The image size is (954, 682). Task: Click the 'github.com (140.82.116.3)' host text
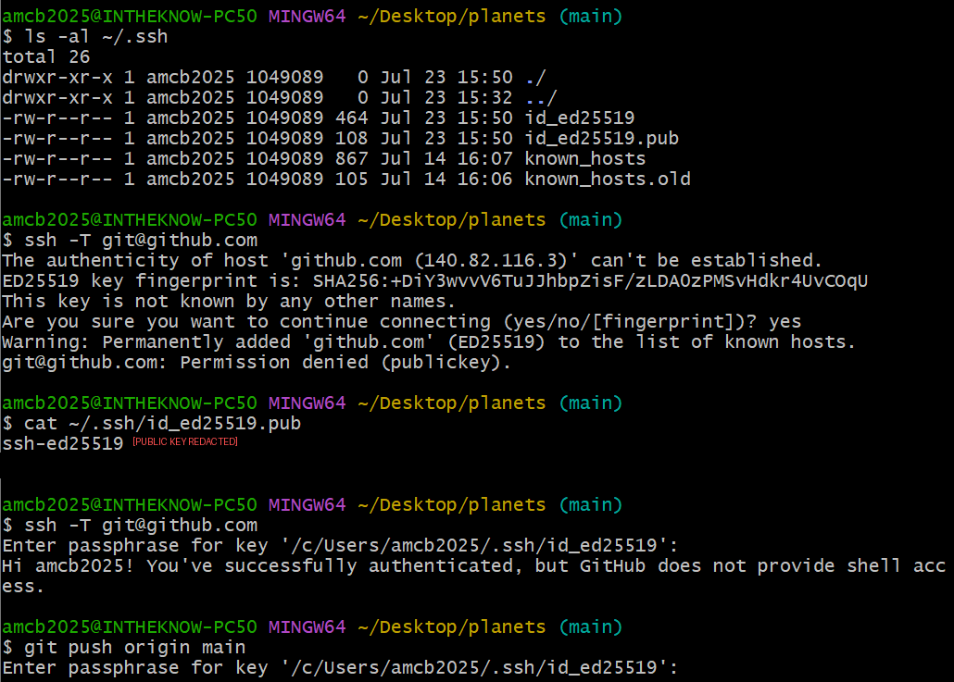pos(428,261)
